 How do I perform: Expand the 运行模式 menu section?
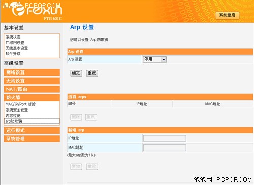(x=32, y=130)
